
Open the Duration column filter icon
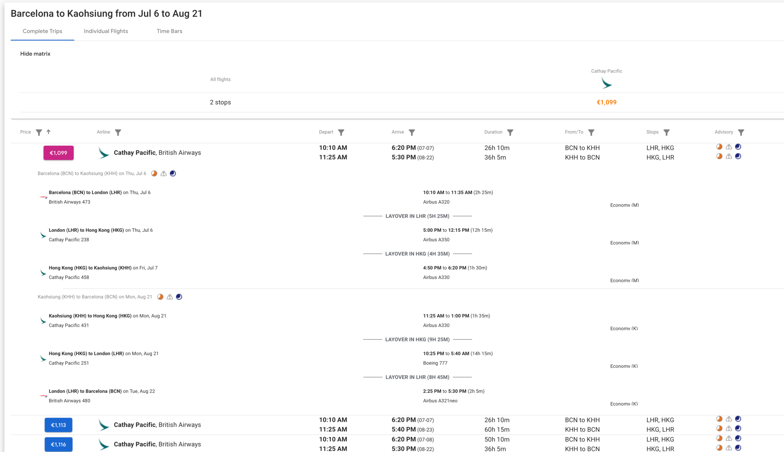(510, 132)
